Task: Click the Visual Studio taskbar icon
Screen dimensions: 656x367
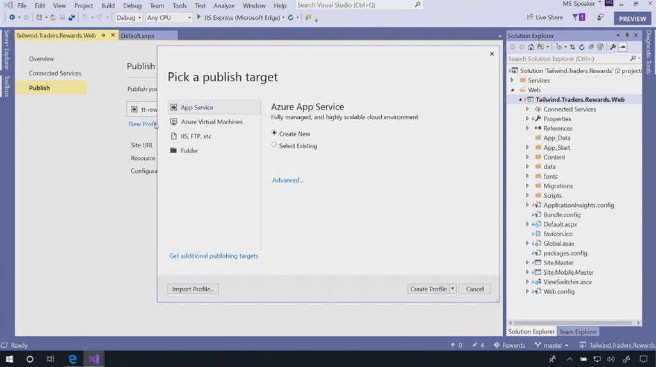Action: 94,359
